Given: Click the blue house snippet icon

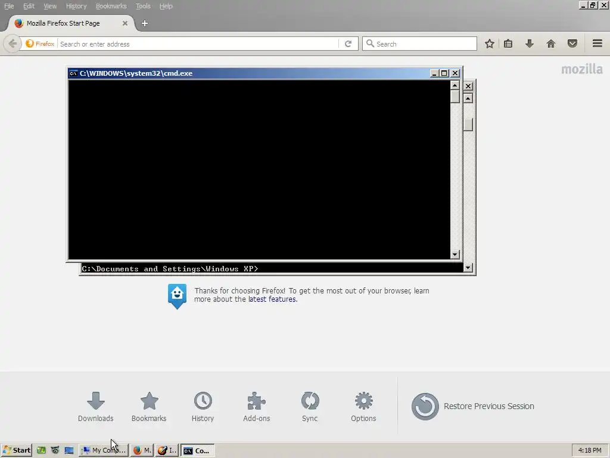Looking at the screenshot, I should point(177,296).
